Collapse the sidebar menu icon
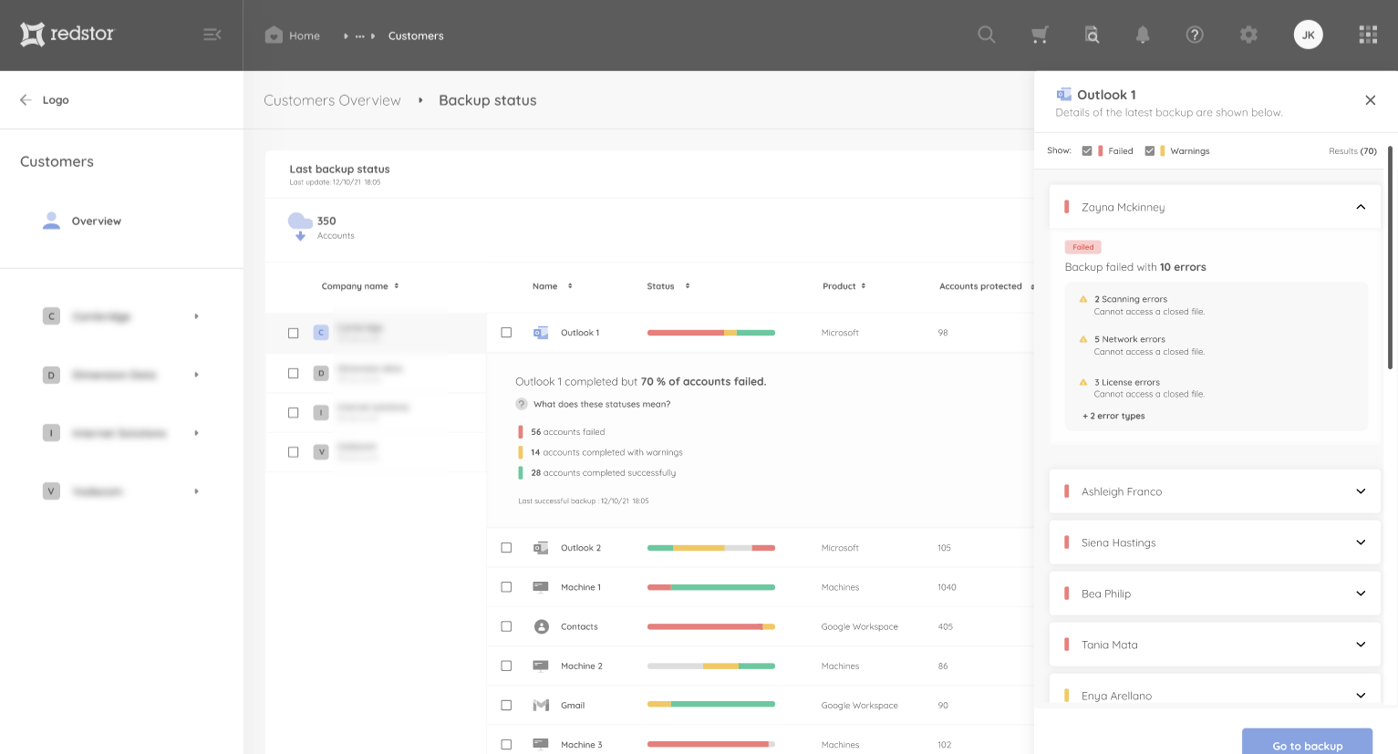This screenshot has width=1398, height=754. point(212,35)
